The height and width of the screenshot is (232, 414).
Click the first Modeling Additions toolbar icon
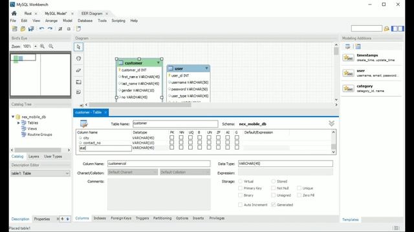(x=348, y=46)
